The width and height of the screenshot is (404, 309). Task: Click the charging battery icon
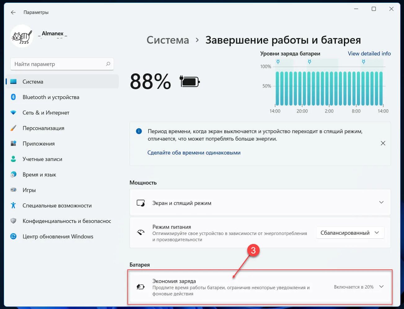pyautogui.click(x=190, y=81)
